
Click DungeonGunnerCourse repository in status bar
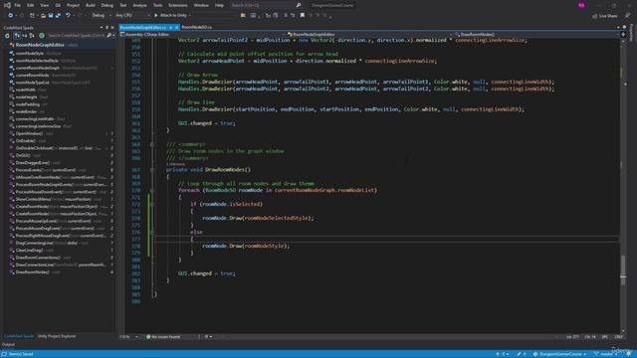[x=559, y=354]
